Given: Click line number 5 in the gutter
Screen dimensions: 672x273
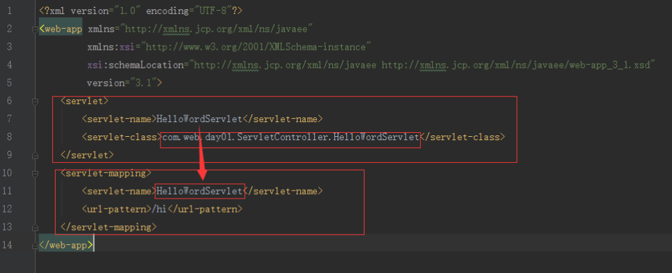Looking at the screenshot, I should click(x=9, y=83).
